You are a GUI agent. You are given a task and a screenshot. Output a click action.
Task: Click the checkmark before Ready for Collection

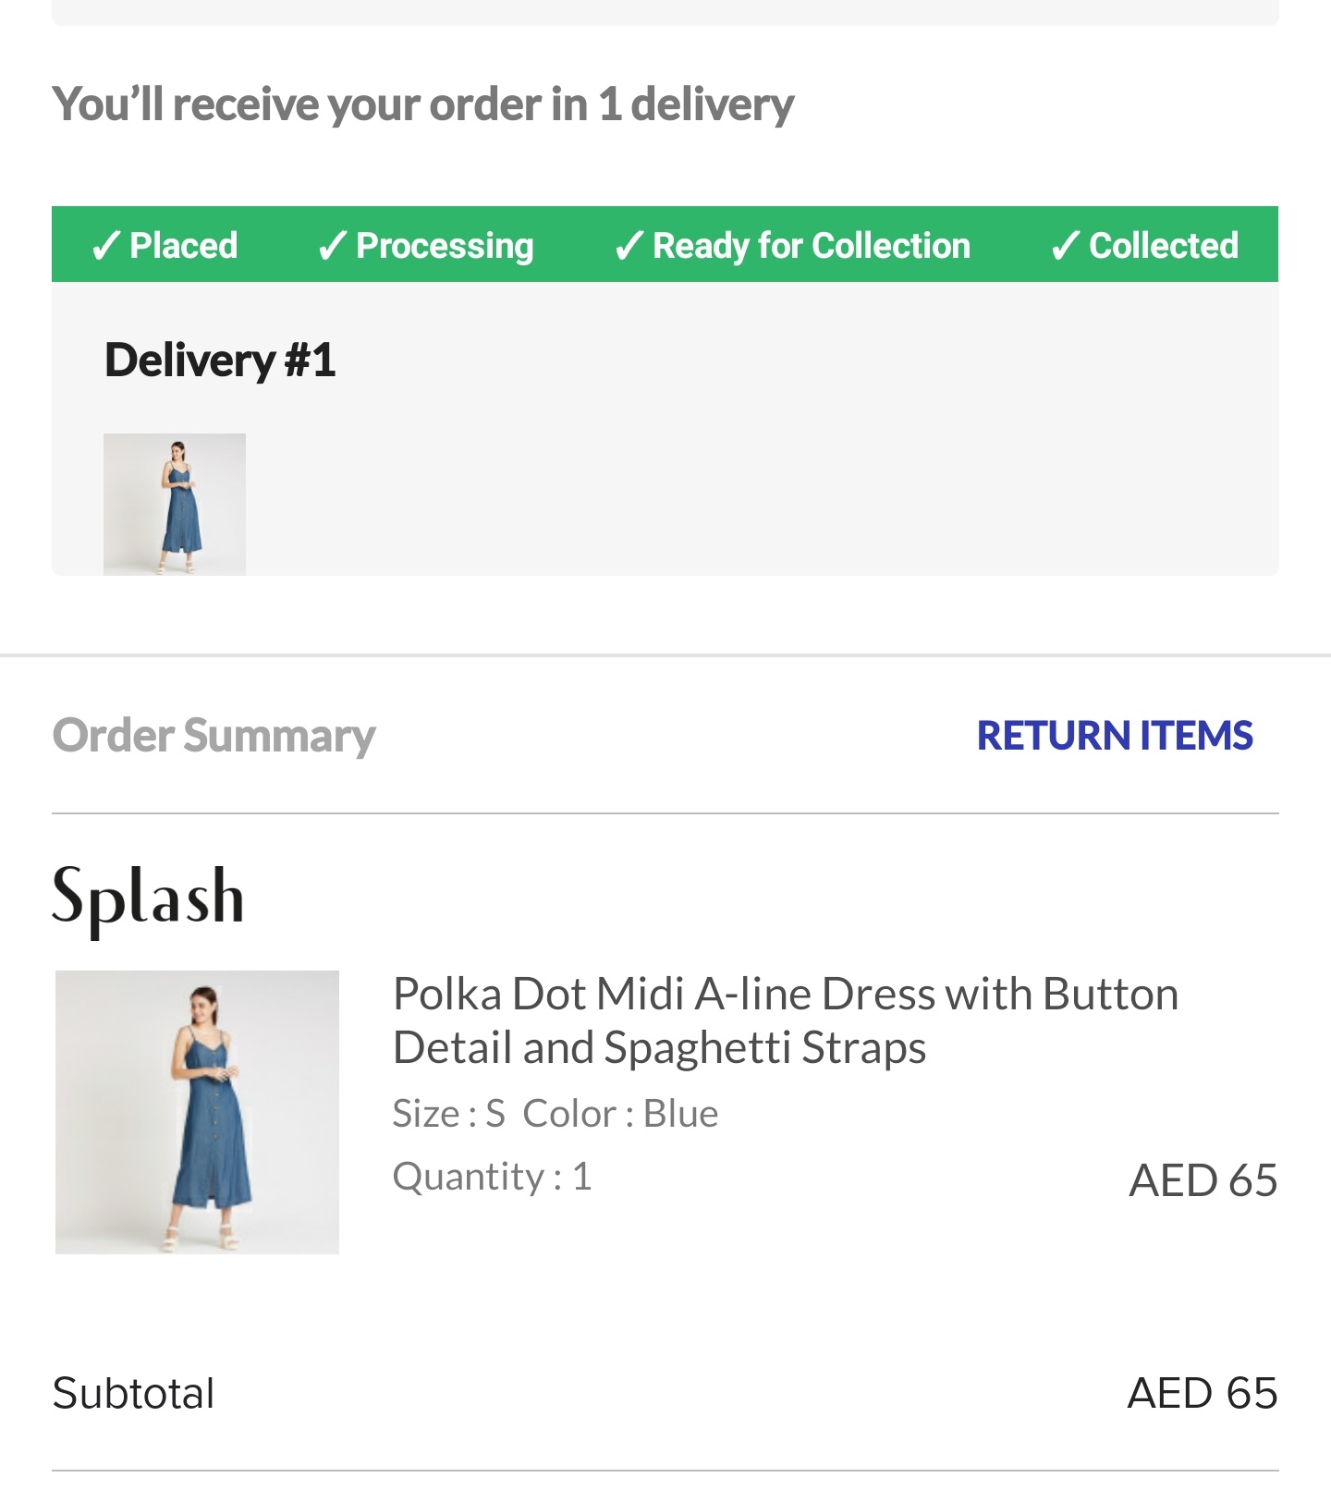tap(629, 246)
